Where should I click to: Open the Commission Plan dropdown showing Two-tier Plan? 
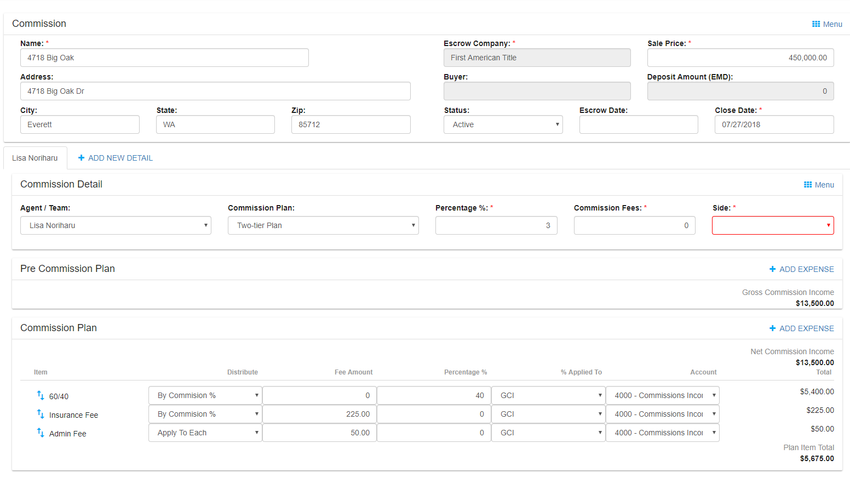click(x=323, y=225)
